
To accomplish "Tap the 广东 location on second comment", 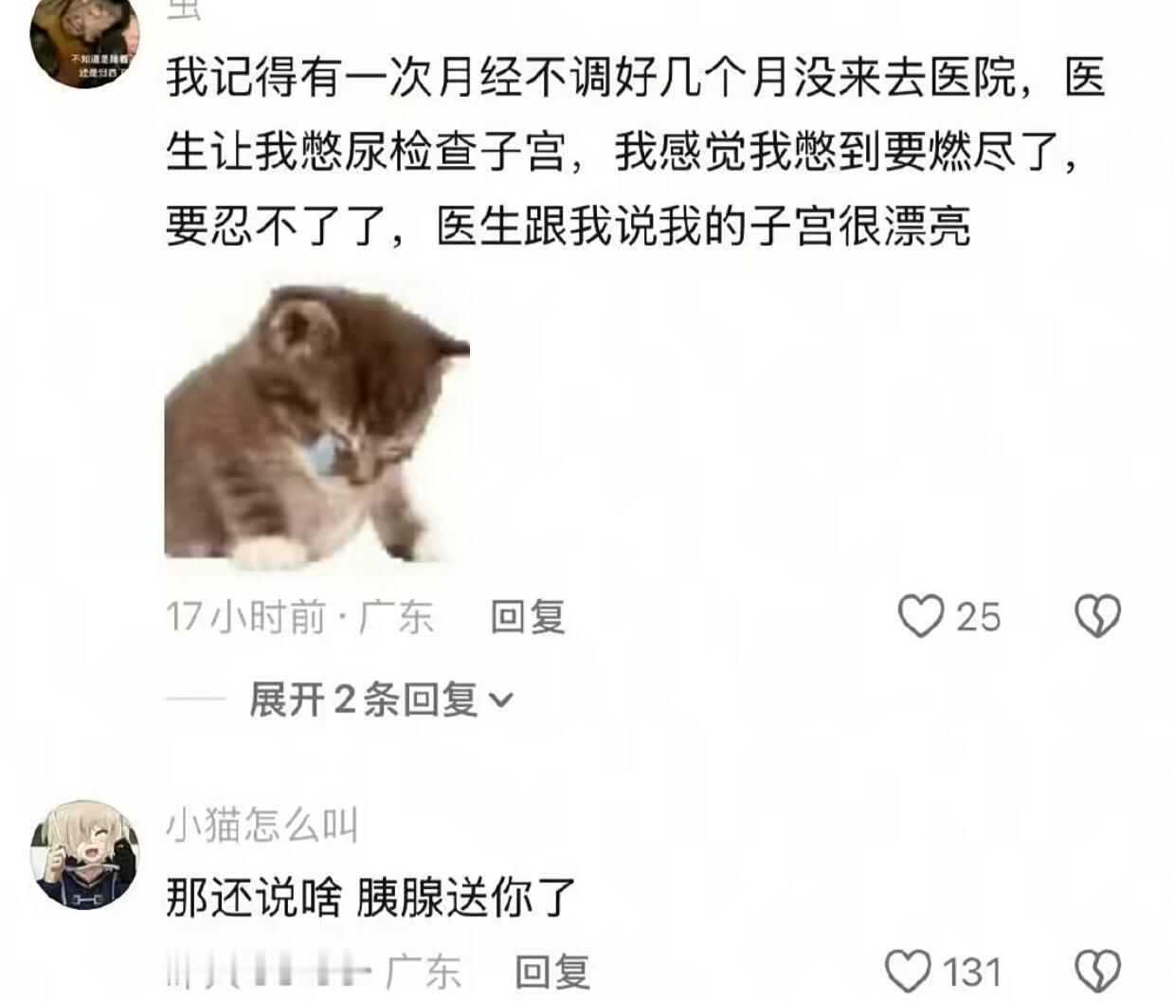I will click(x=424, y=973).
